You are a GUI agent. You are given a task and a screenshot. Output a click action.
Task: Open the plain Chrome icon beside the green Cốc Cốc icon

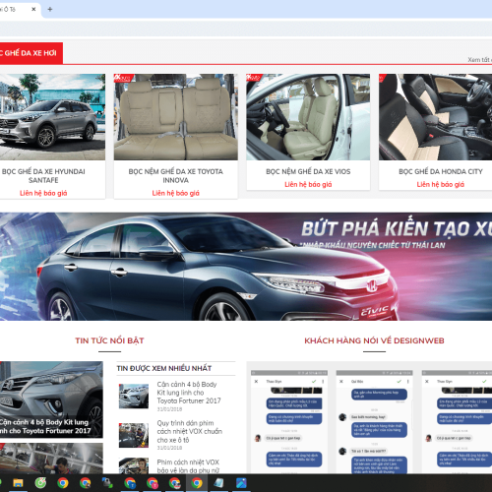tap(63, 483)
